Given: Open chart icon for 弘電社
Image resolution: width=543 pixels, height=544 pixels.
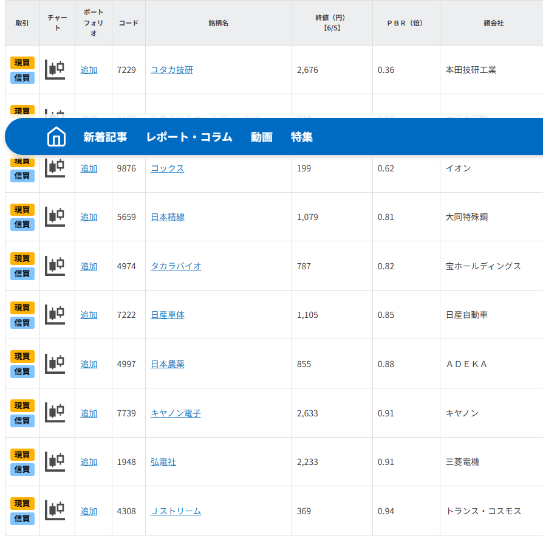Looking at the screenshot, I should tap(55, 461).
